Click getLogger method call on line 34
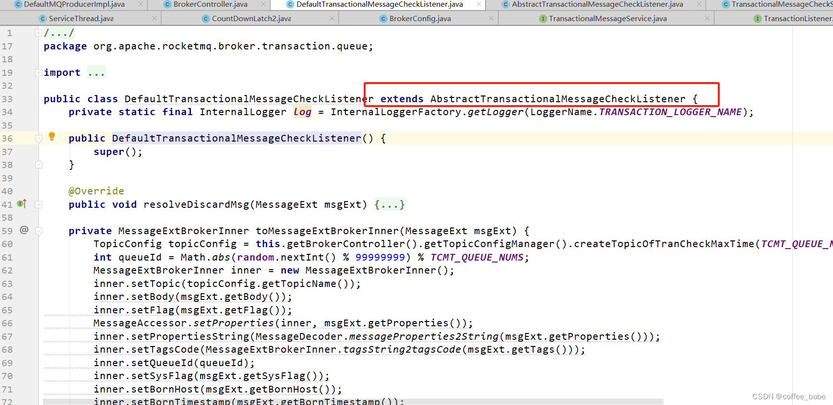833x405 pixels. [x=496, y=112]
